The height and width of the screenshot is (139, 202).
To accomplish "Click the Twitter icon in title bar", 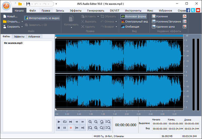I will click(x=193, y=10).
